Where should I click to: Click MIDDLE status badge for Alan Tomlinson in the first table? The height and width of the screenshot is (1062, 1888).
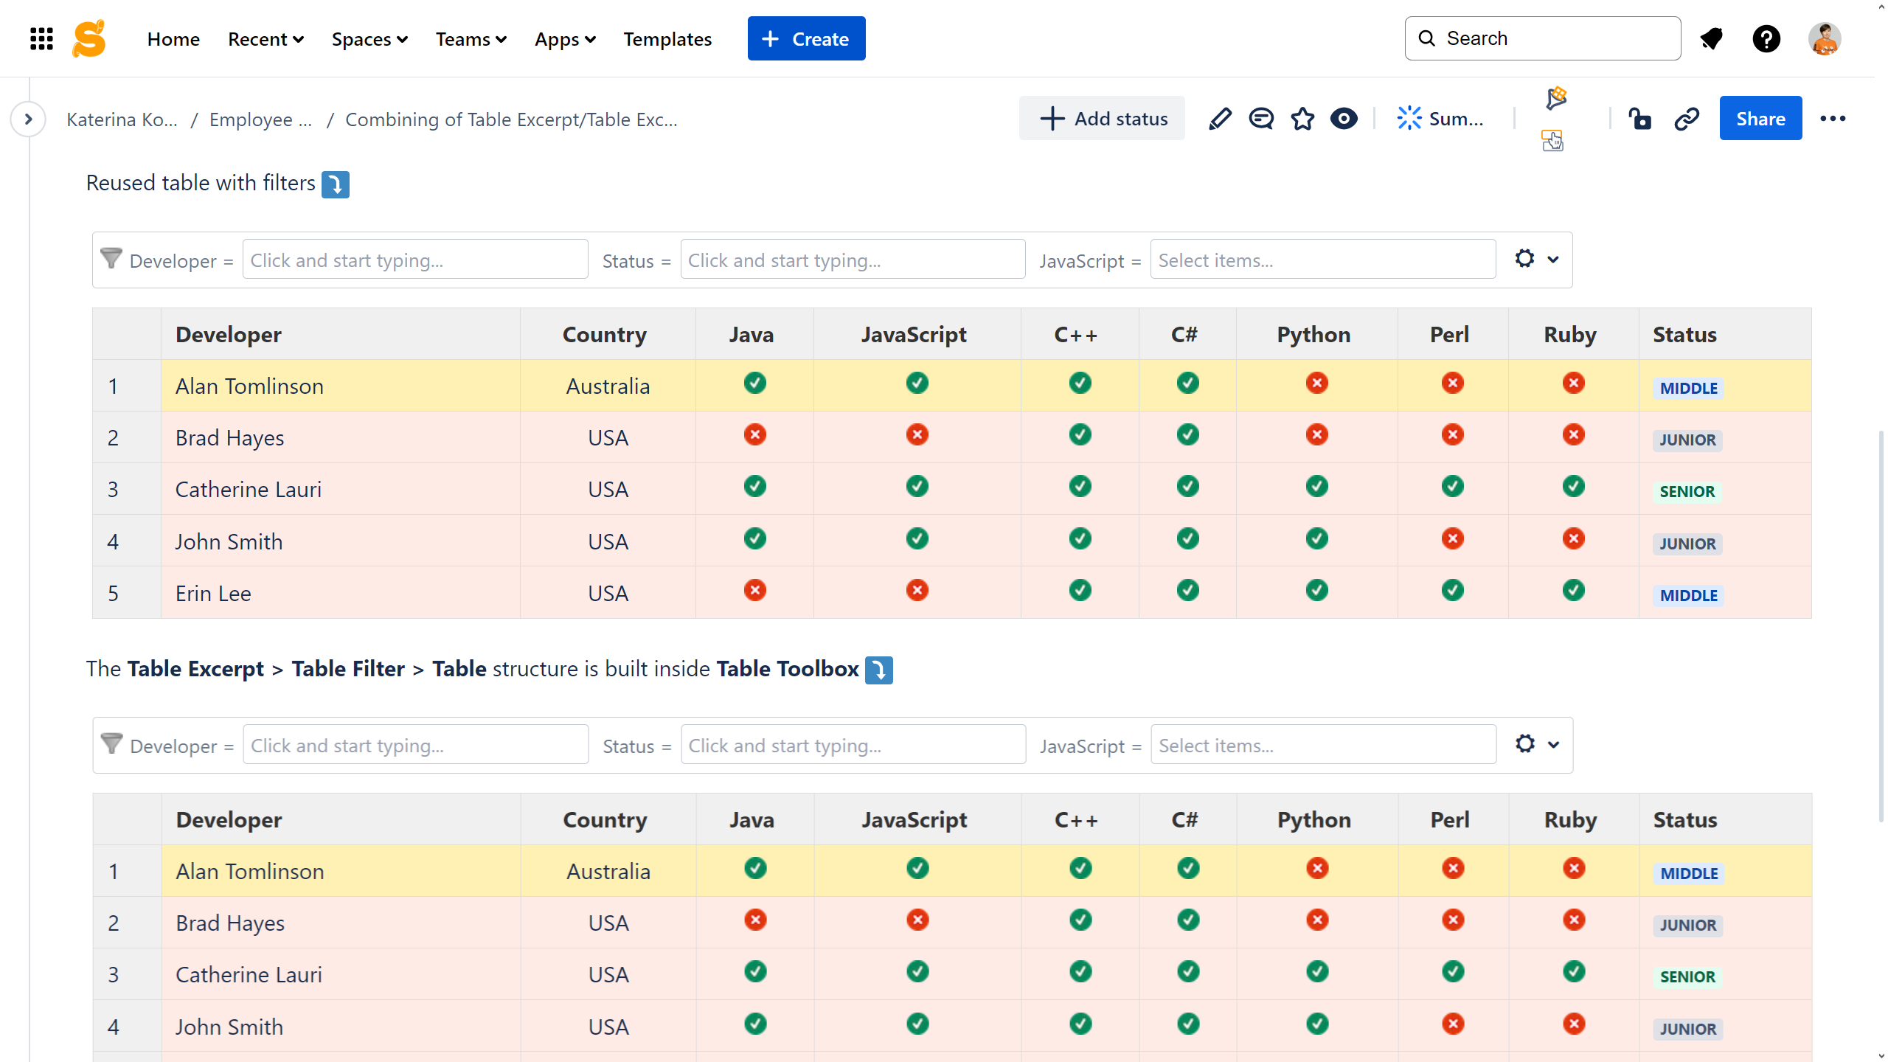tap(1688, 388)
